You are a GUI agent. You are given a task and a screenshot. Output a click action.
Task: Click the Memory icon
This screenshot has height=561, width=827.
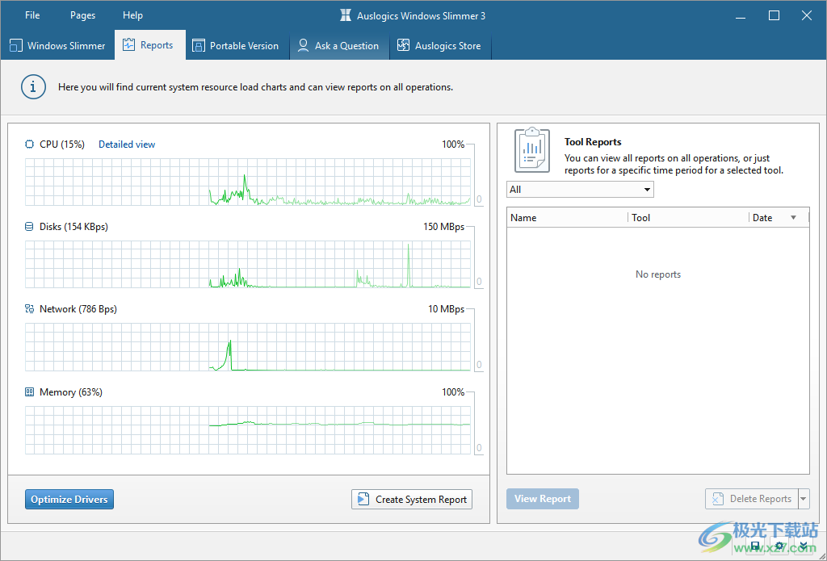pos(30,392)
